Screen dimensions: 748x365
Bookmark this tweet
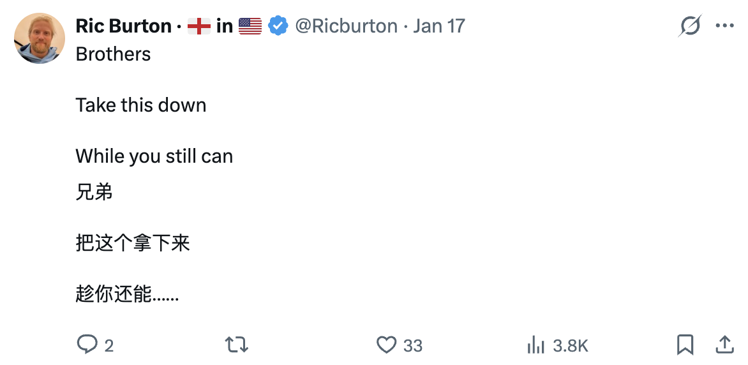pos(685,345)
